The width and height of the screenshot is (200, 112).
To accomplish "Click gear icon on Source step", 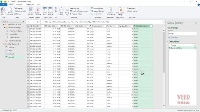I will [x=195, y=45].
